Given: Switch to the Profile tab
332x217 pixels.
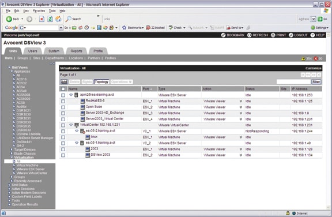Looking at the screenshot, I should click(x=98, y=51).
